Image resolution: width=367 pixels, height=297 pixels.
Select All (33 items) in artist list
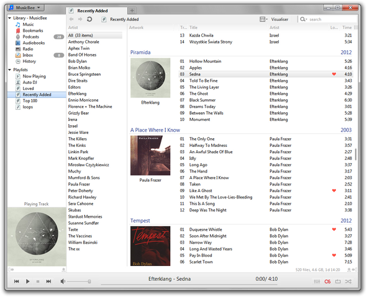click(x=95, y=35)
